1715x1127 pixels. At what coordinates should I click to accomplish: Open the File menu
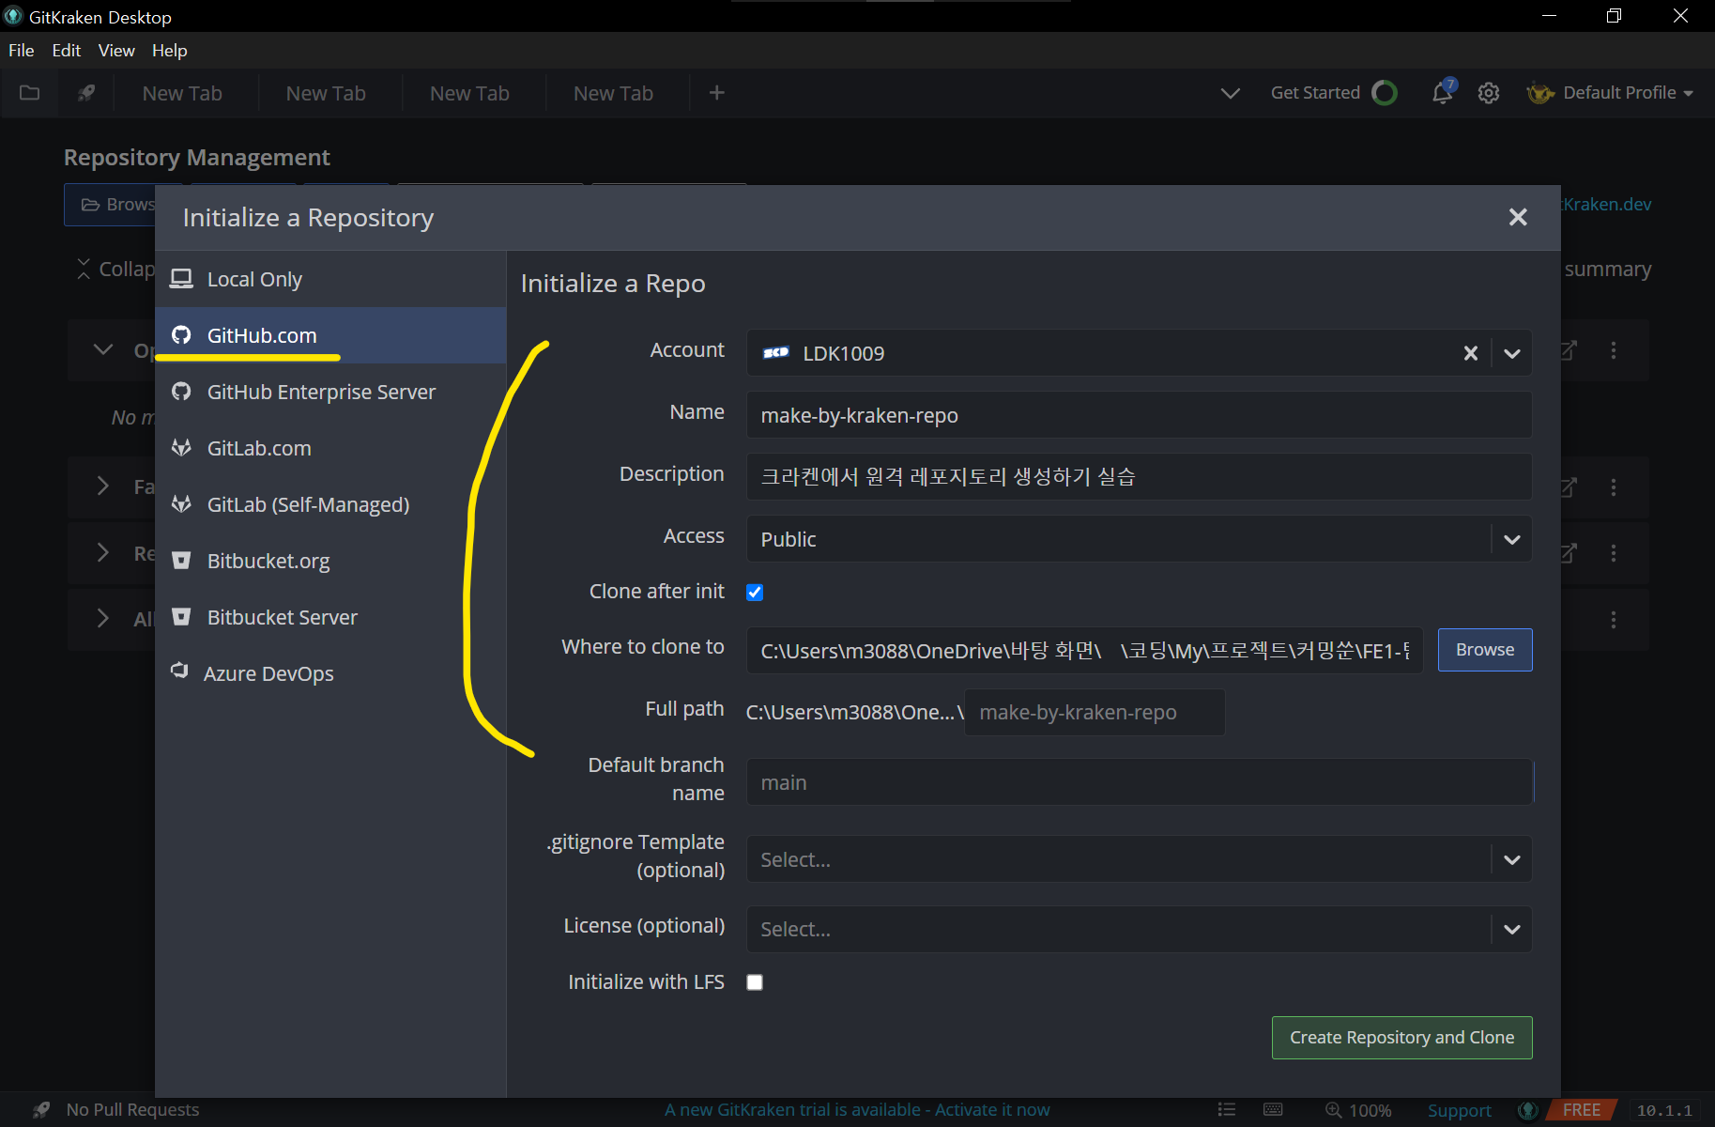coord(22,51)
